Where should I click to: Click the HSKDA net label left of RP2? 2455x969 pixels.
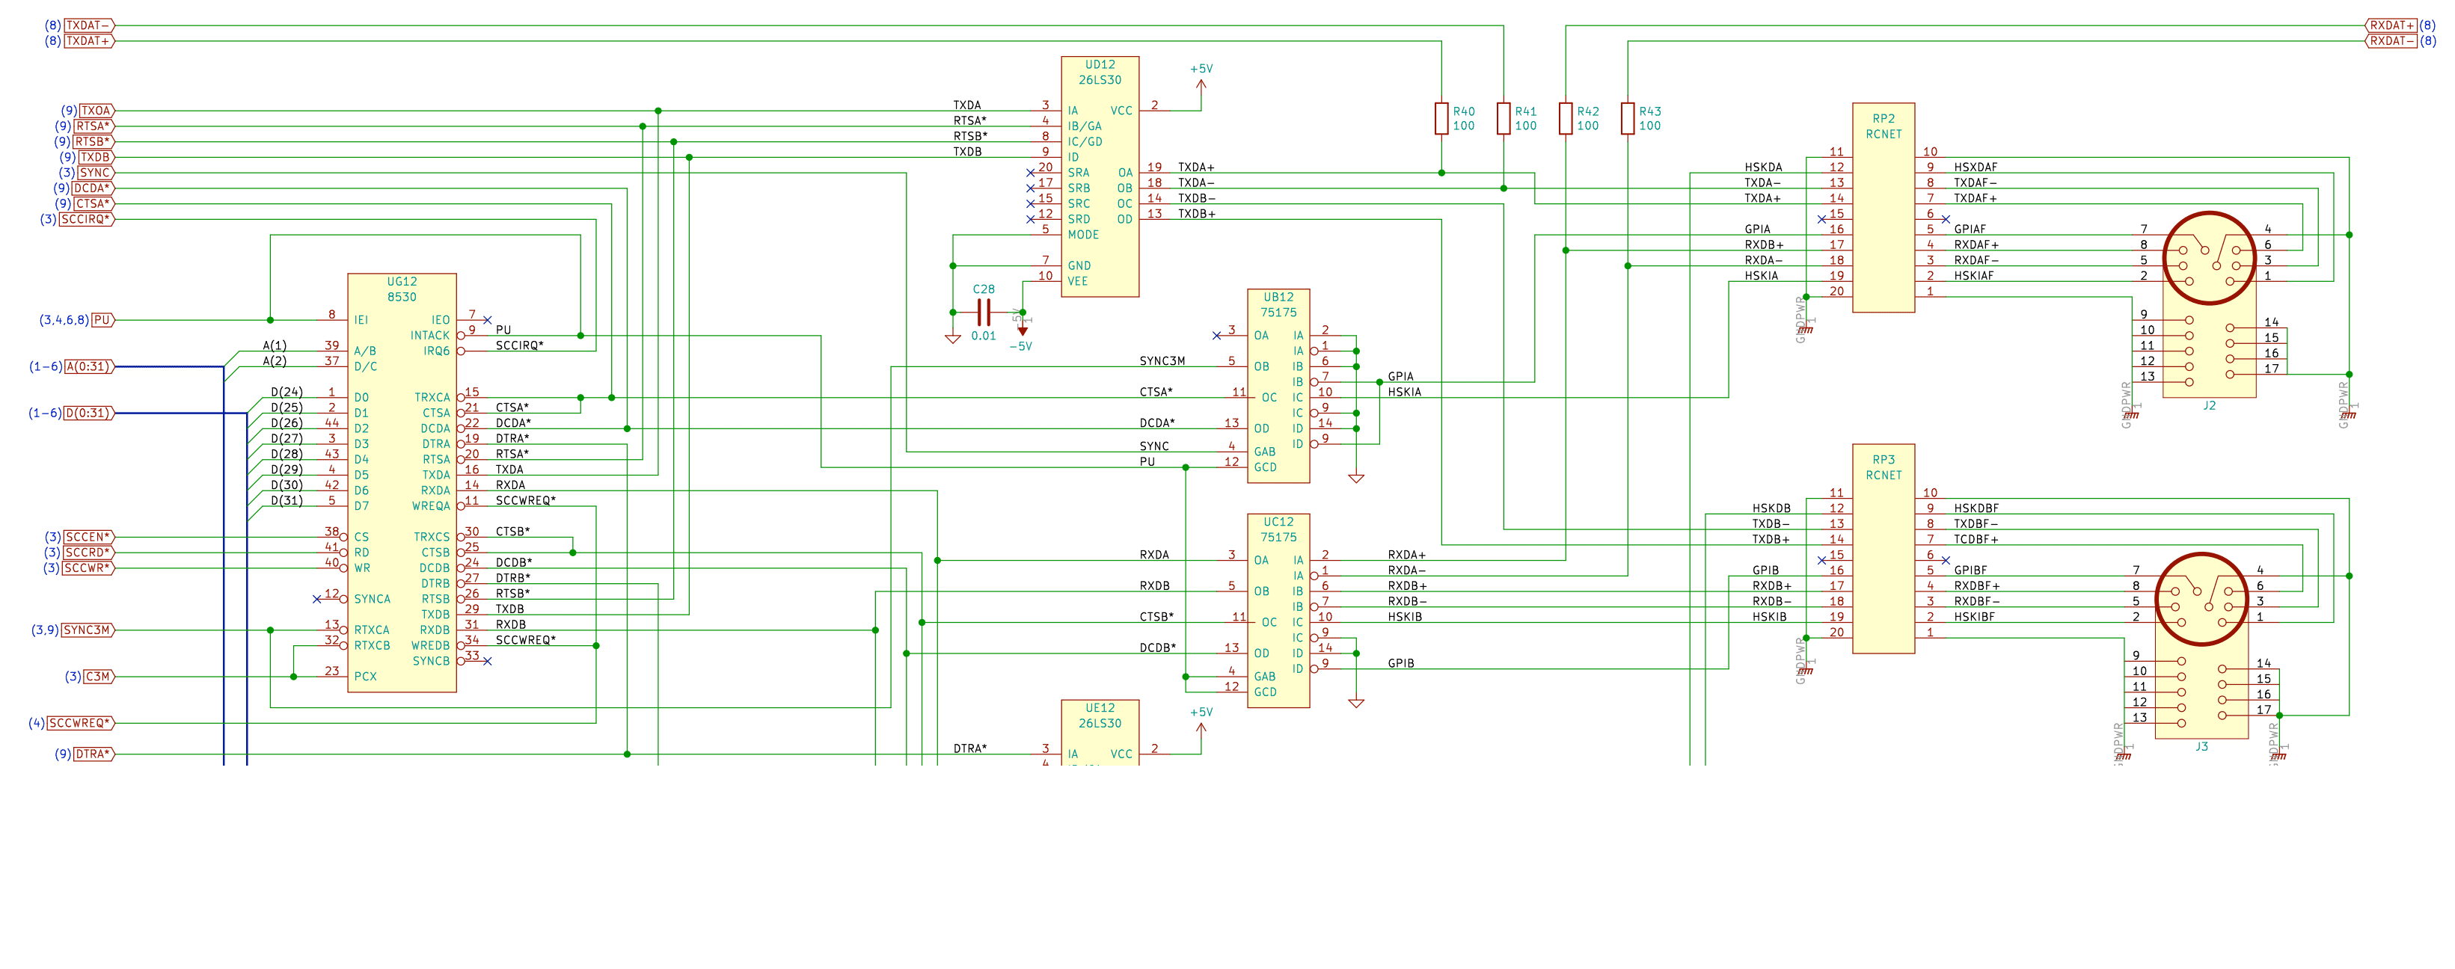[1763, 167]
